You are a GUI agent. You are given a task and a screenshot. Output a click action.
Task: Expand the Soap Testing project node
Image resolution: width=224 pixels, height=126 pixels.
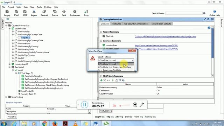pyautogui.click(x=6, y=97)
